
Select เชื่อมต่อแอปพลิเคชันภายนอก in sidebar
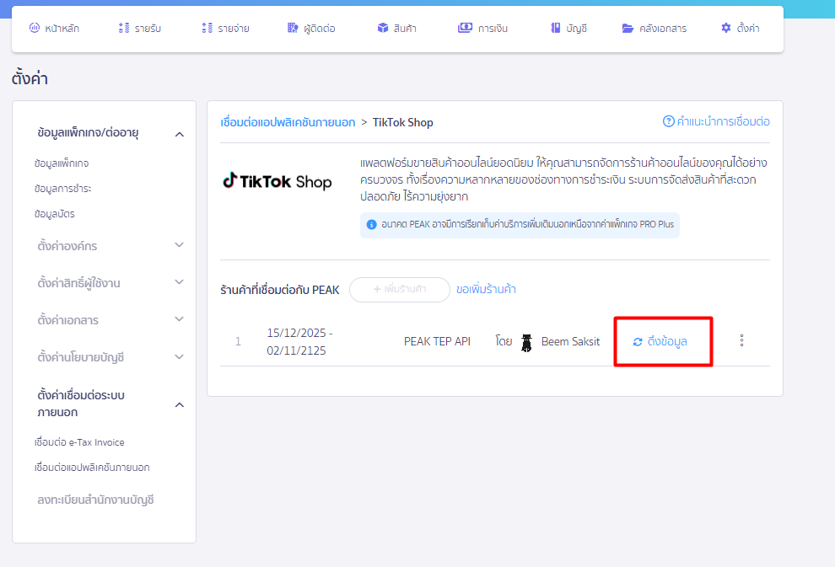[92, 468]
